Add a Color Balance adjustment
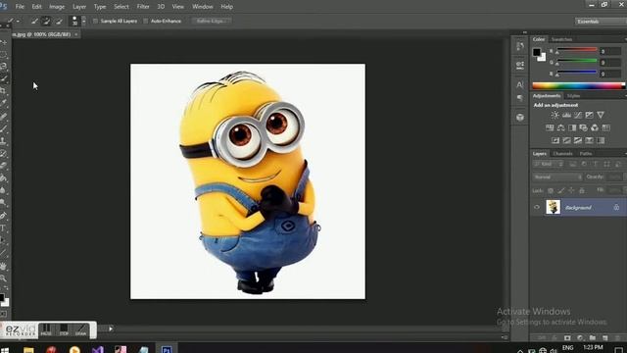Screen dimensions: 627x353 pos(561,127)
